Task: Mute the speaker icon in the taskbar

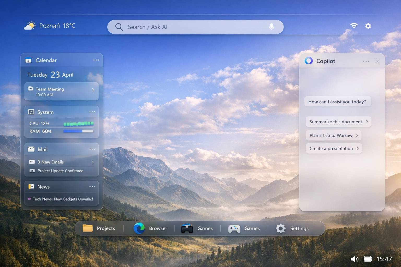Action: (355, 259)
